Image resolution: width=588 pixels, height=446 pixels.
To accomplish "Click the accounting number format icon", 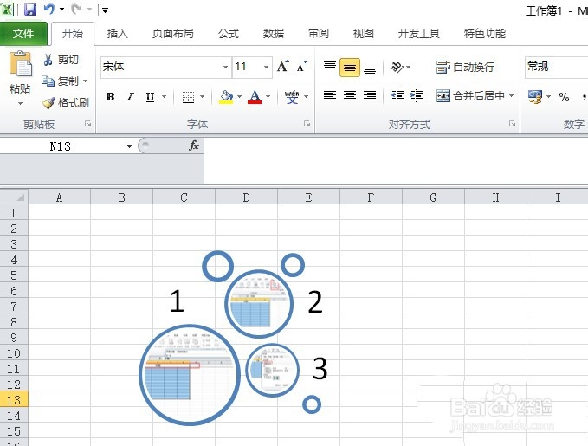I will coord(535,97).
